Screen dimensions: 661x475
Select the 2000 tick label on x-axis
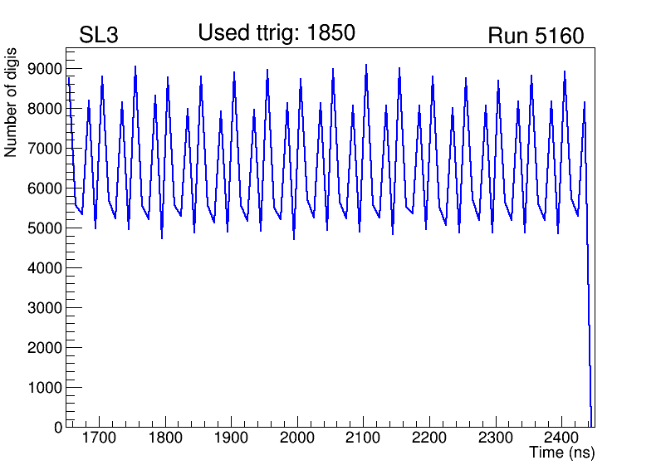(x=297, y=438)
